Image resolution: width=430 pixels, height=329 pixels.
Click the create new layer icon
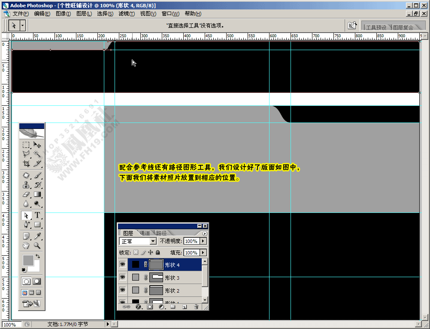coord(184,307)
